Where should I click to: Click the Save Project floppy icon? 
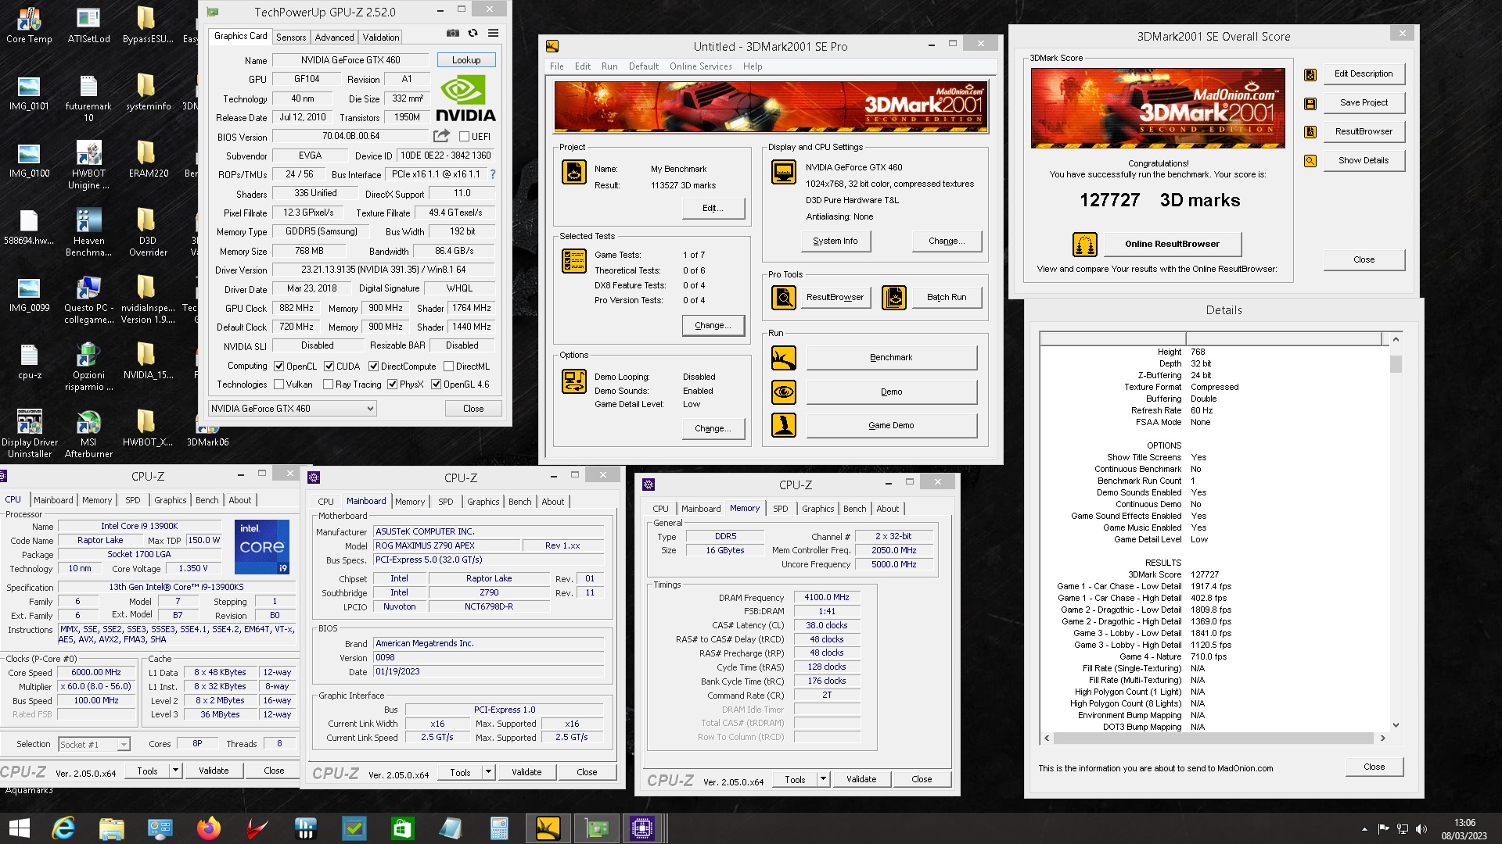[x=1310, y=103]
